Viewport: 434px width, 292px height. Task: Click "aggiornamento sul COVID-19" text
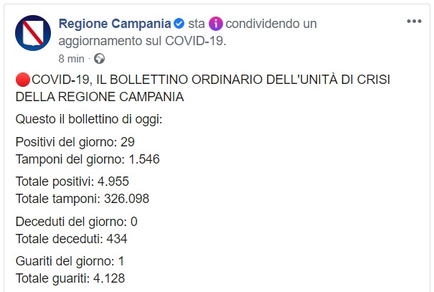tap(142, 41)
